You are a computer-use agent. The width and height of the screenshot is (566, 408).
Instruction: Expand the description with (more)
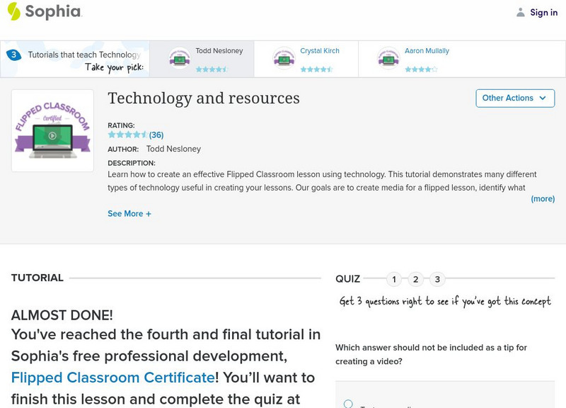click(543, 199)
